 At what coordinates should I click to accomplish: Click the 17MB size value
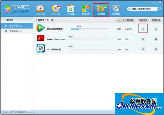[x=119, y=29]
